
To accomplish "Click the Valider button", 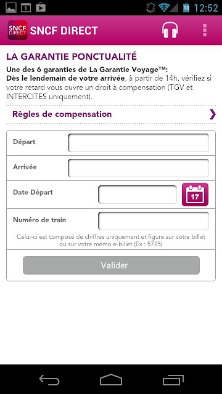I will pyautogui.click(x=111, y=265).
